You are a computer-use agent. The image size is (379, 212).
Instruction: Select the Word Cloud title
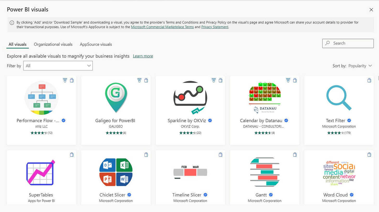click(x=336, y=195)
